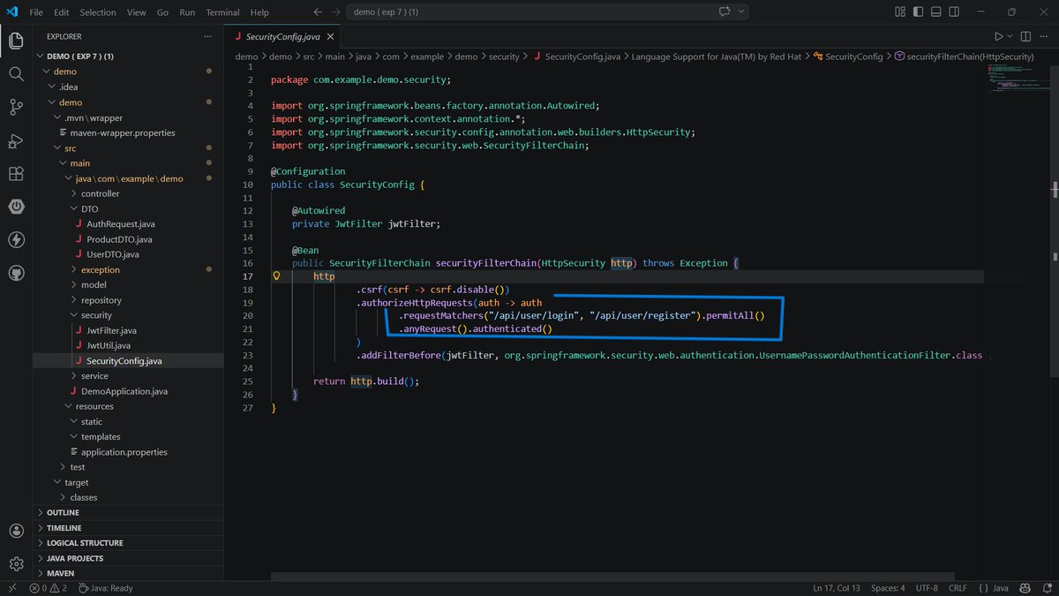Open the Copilot chat icon in title bar
This screenshot has width=1059, height=596.
725,12
